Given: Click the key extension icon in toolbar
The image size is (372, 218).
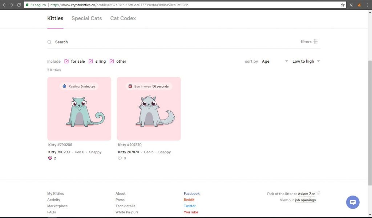Looking at the screenshot, I should point(351,5).
